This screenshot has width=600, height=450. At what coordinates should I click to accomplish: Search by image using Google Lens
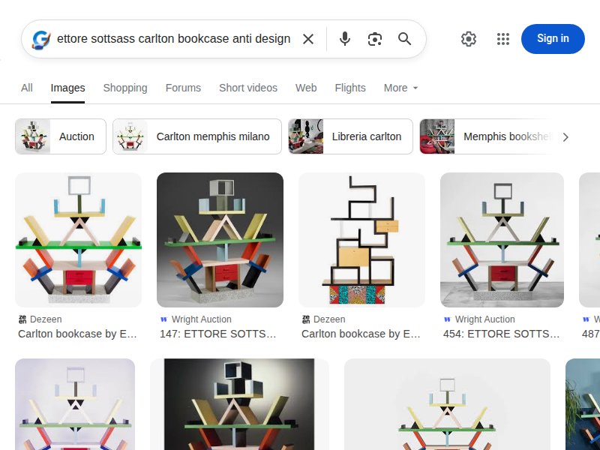[374, 39]
